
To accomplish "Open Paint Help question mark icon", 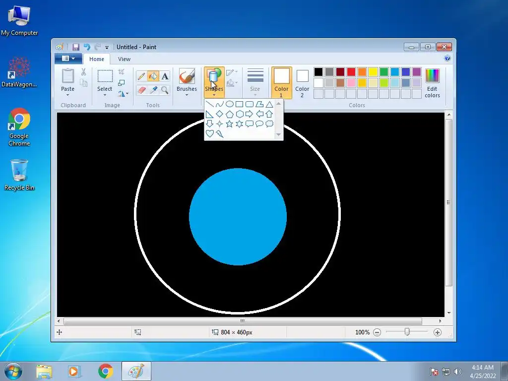I will point(447,59).
